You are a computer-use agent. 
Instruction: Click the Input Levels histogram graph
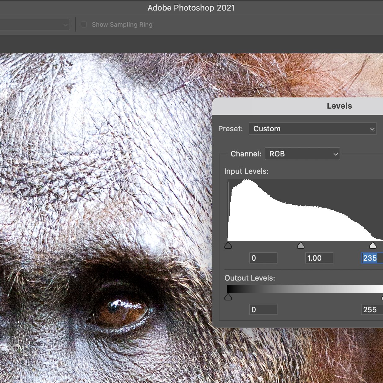(305, 210)
